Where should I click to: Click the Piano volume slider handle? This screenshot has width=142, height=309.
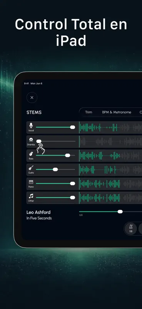72,183
